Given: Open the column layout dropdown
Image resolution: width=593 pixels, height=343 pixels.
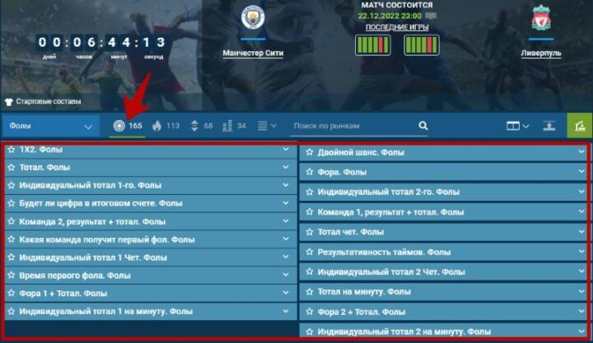Looking at the screenshot, I should [517, 126].
